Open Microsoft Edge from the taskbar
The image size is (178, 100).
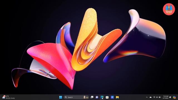tap(102, 97)
